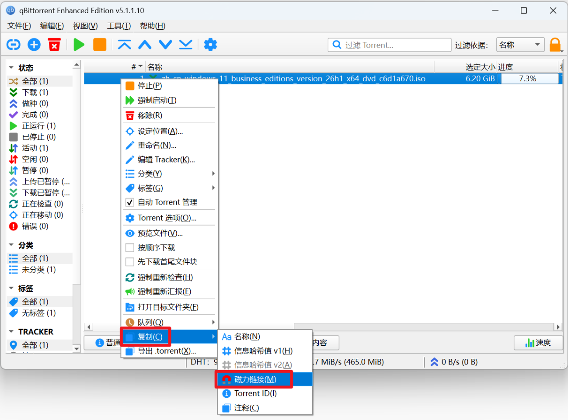
Task: Click the orange stop torrent toolbar icon
Action: click(x=100, y=45)
